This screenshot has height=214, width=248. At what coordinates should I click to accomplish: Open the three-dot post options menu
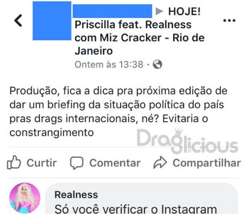(229, 20)
